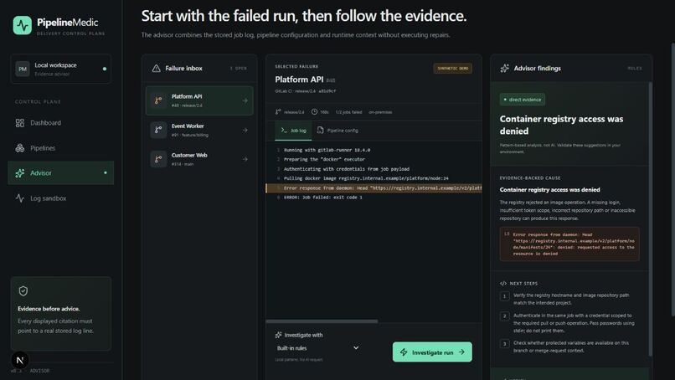The width and height of the screenshot is (675, 380).
Task: Select the Platform API failure item
Action: tap(199, 100)
